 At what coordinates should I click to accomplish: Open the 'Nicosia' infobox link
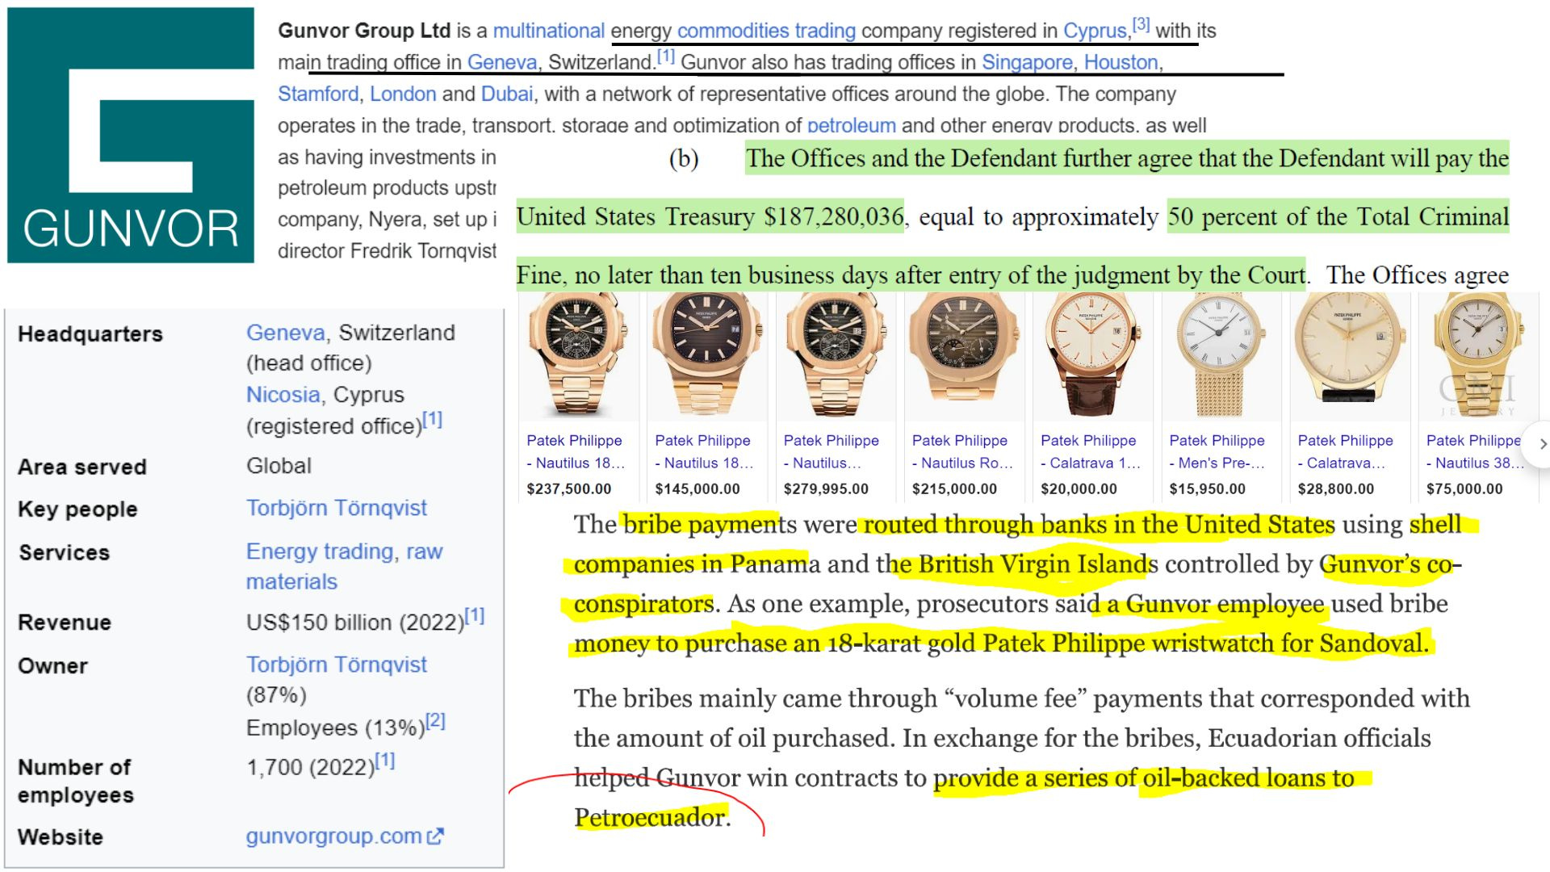pyautogui.click(x=283, y=395)
